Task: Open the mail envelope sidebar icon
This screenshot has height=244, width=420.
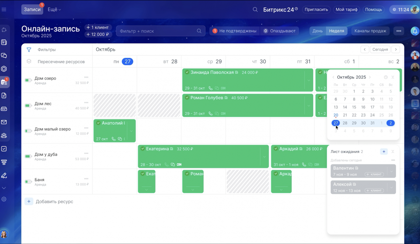Action: (x=4, y=122)
